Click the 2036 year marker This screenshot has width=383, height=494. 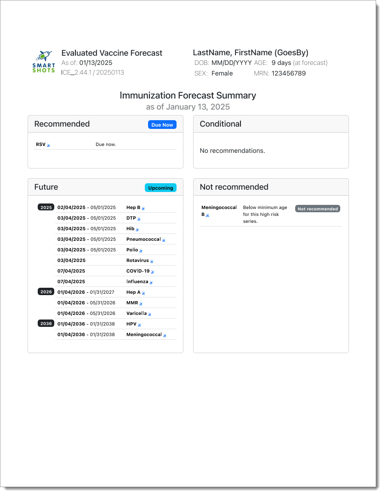[46, 324]
